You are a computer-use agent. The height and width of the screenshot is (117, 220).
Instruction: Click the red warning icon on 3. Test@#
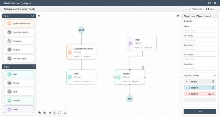point(210,94)
